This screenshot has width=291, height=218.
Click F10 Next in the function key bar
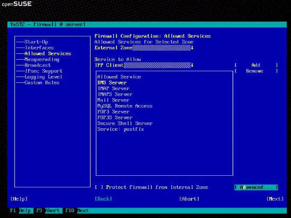(77, 211)
